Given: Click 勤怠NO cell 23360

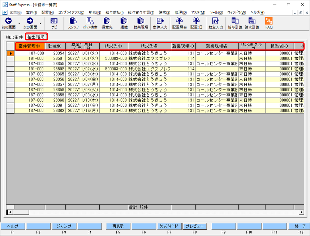Looking at the screenshot, I should [55, 100].
